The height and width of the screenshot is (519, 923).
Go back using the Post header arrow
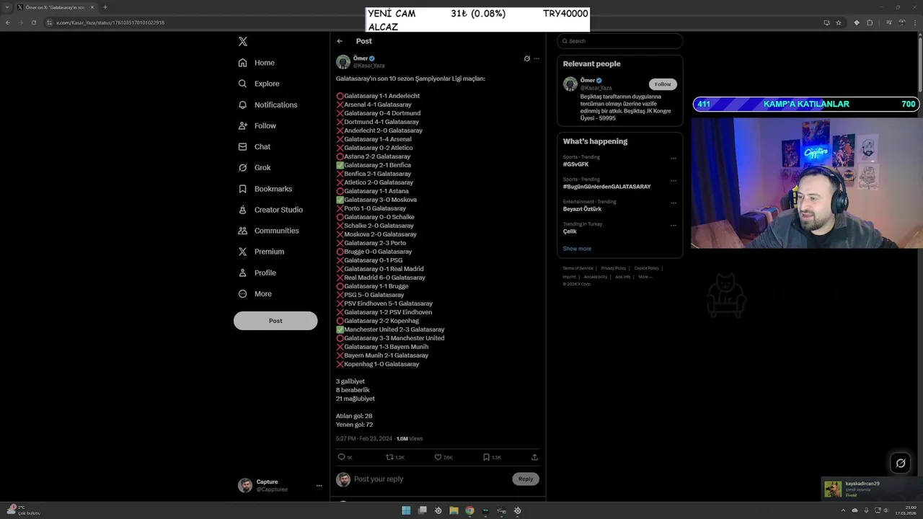340,41
